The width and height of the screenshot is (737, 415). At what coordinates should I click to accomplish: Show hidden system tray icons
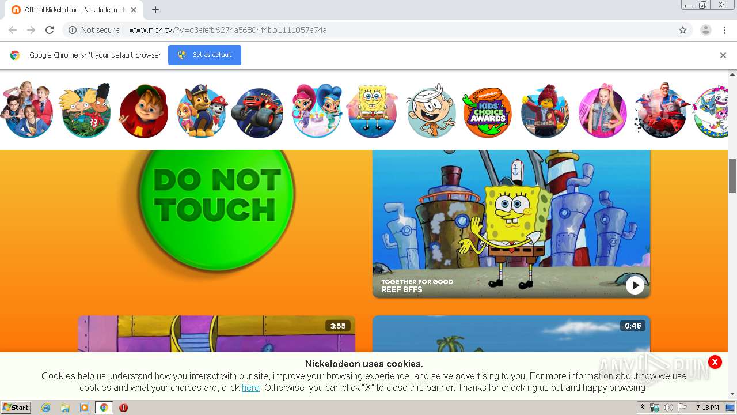click(x=642, y=408)
